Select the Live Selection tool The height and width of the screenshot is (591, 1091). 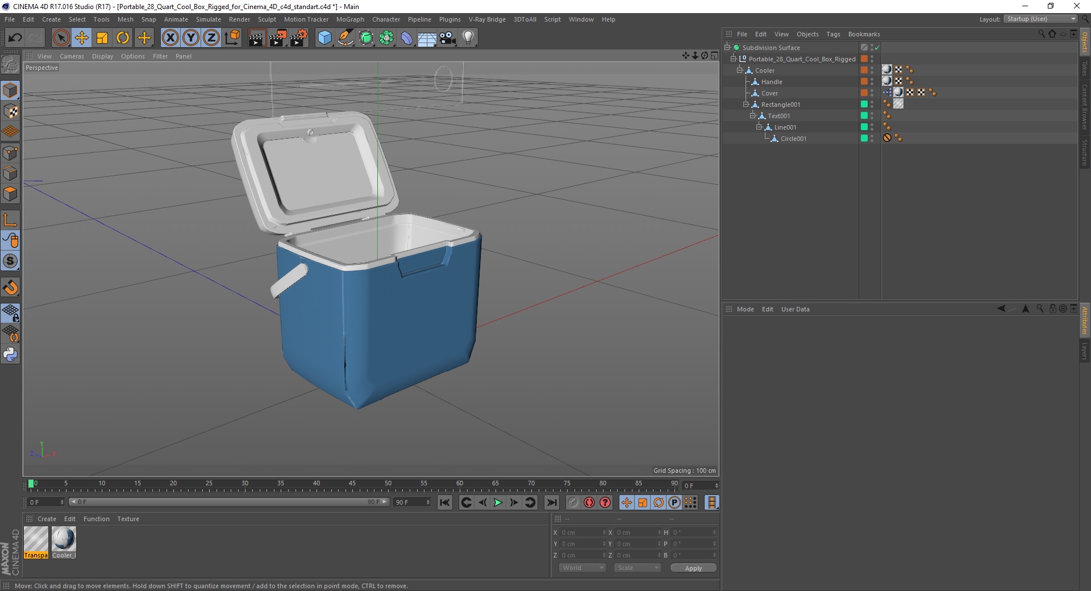pyautogui.click(x=61, y=38)
